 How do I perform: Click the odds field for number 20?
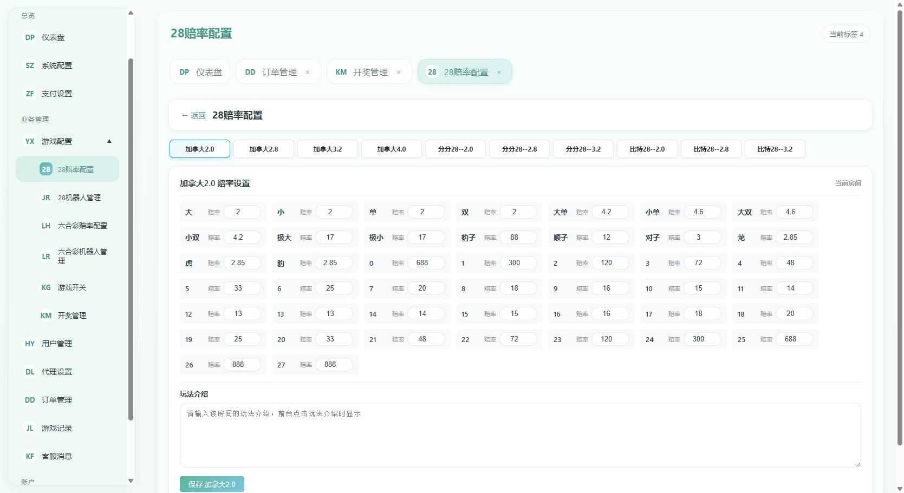(x=334, y=339)
